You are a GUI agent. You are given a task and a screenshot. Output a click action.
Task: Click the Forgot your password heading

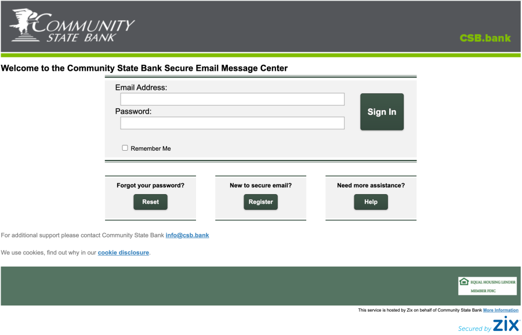[150, 185]
